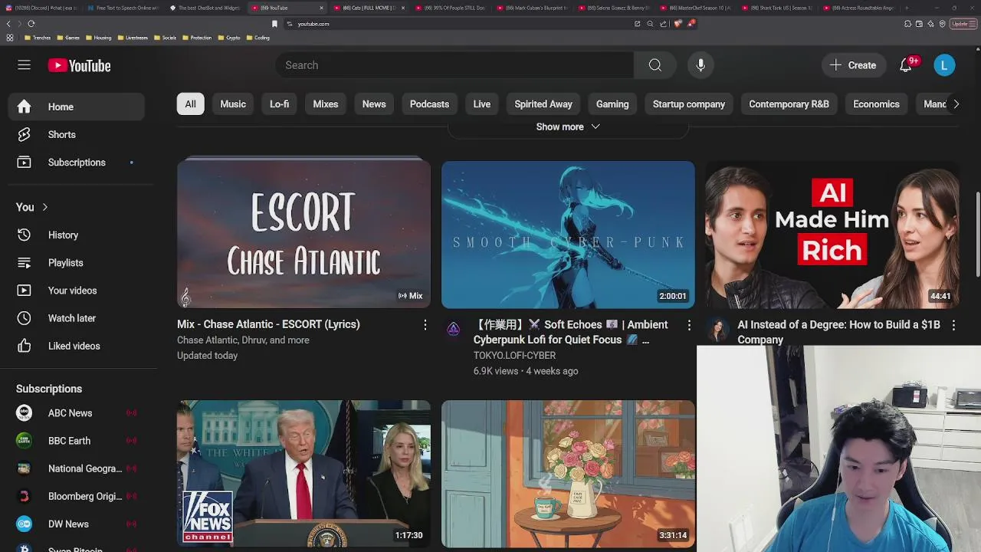Viewport: 981px width, 552px height.
Task: Open Playlists from sidebar
Action: (76, 262)
